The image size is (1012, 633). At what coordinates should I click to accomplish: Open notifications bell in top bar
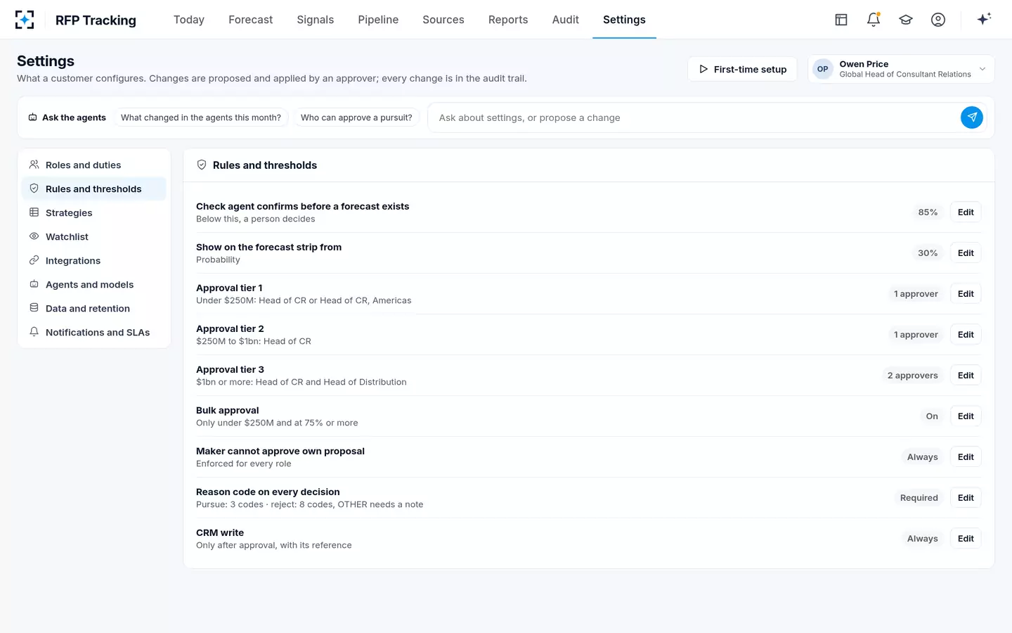[874, 20]
